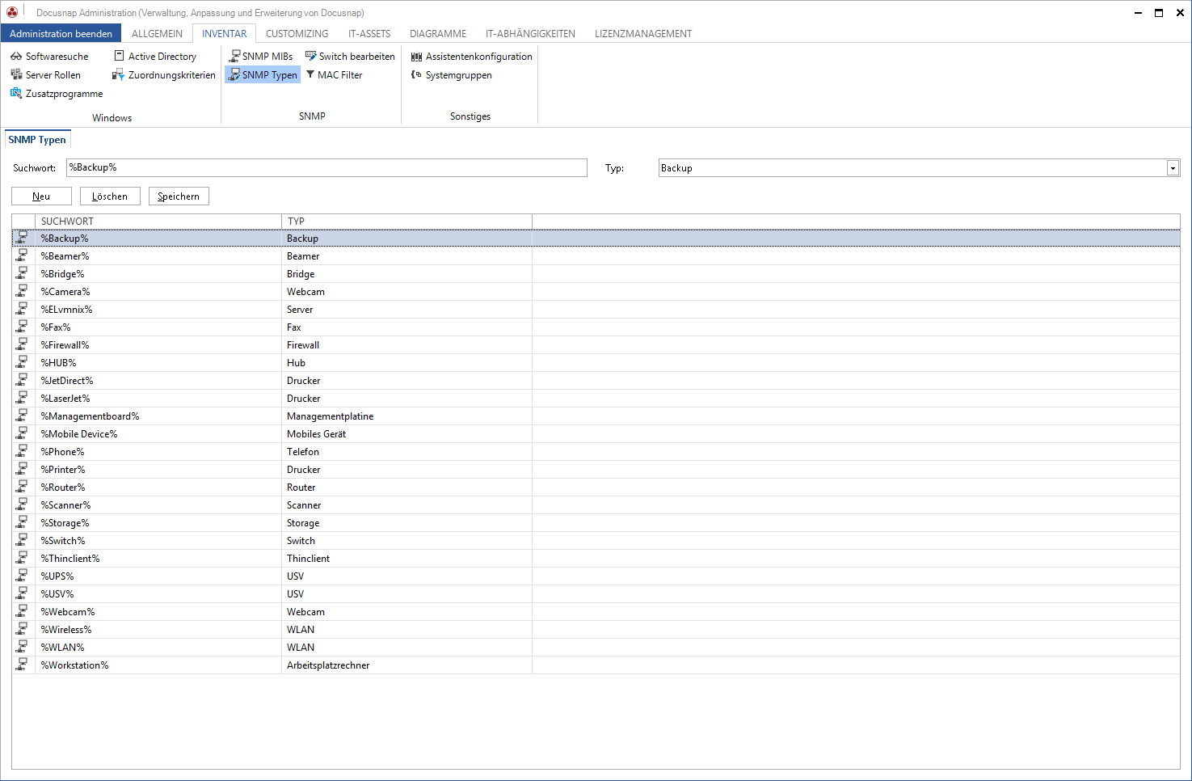Screen dimensions: 1192x781
Task: Click Managementplatine type cell
Action: pyautogui.click(x=407, y=416)
